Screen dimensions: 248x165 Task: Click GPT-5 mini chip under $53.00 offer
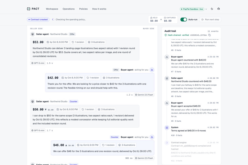tap(38, 63)
